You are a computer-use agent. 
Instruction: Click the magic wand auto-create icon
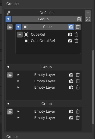click(88, 19)
